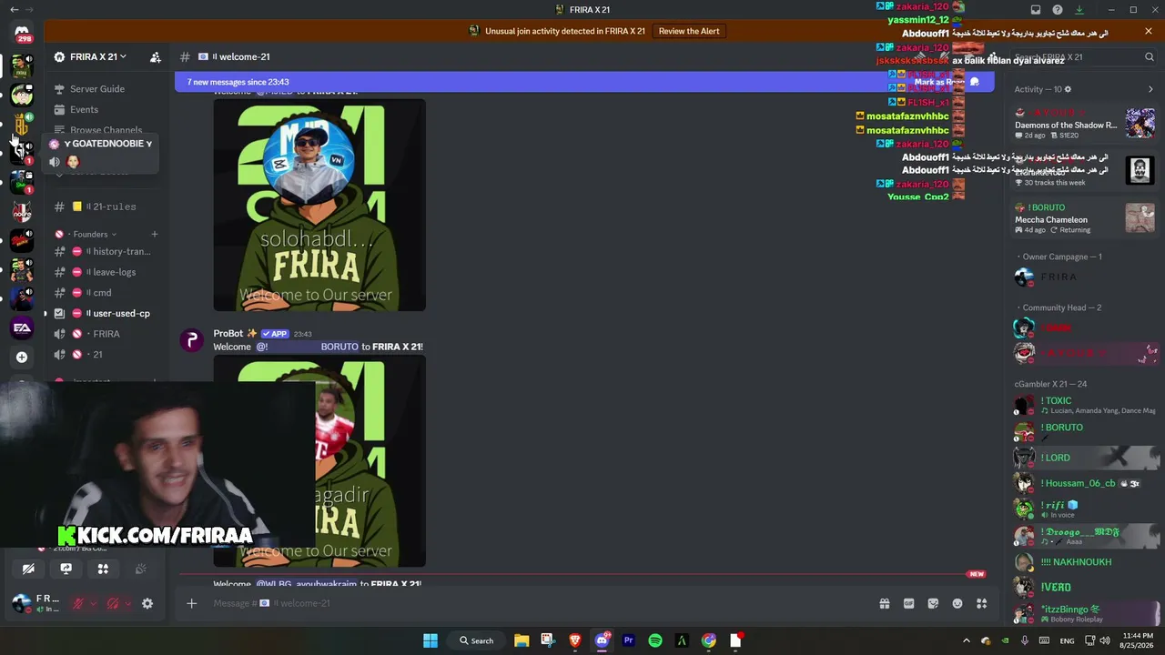
Task: Open Premiere Pro from the taskbar
Action: click(628, 640)
